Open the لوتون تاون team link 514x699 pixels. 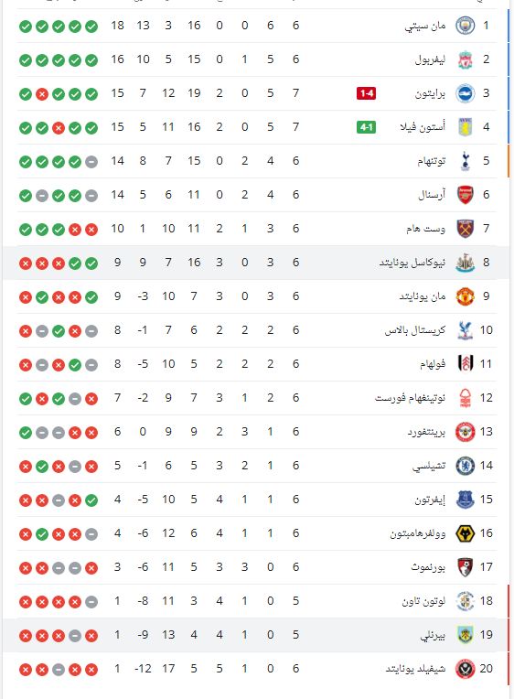point(423,601)
